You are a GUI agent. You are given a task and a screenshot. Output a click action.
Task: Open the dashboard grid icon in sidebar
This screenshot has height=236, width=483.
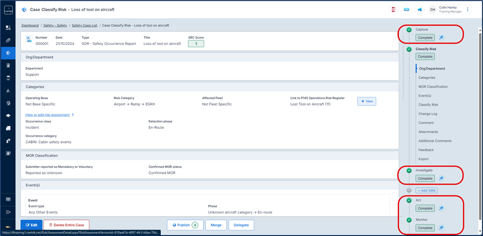point(8,28)
